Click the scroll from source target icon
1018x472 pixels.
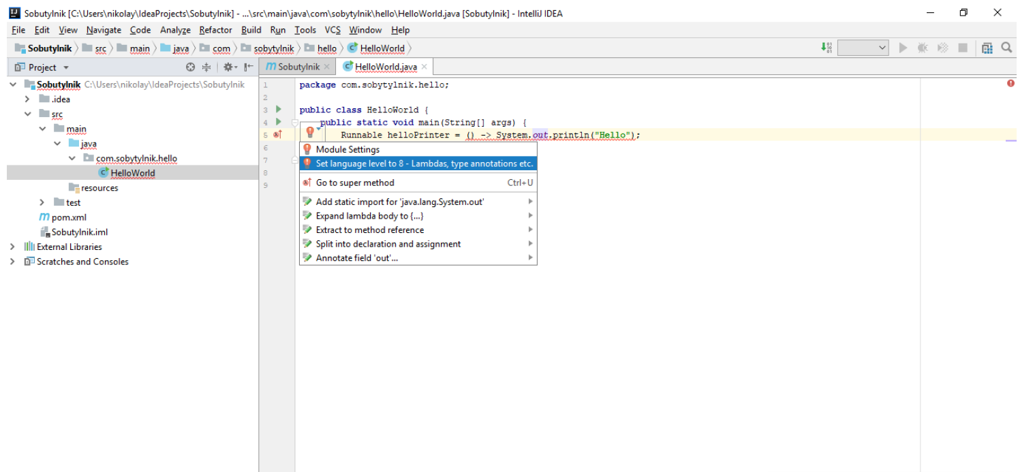[191, 67]
